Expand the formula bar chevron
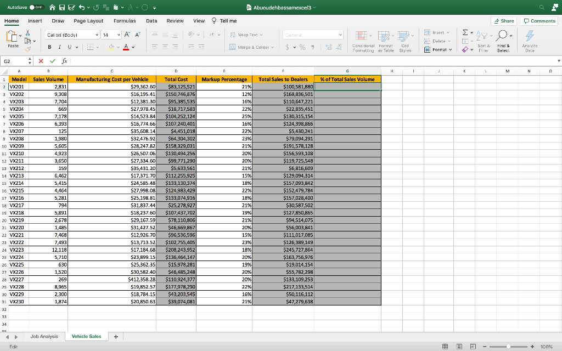 pos(558,61)
